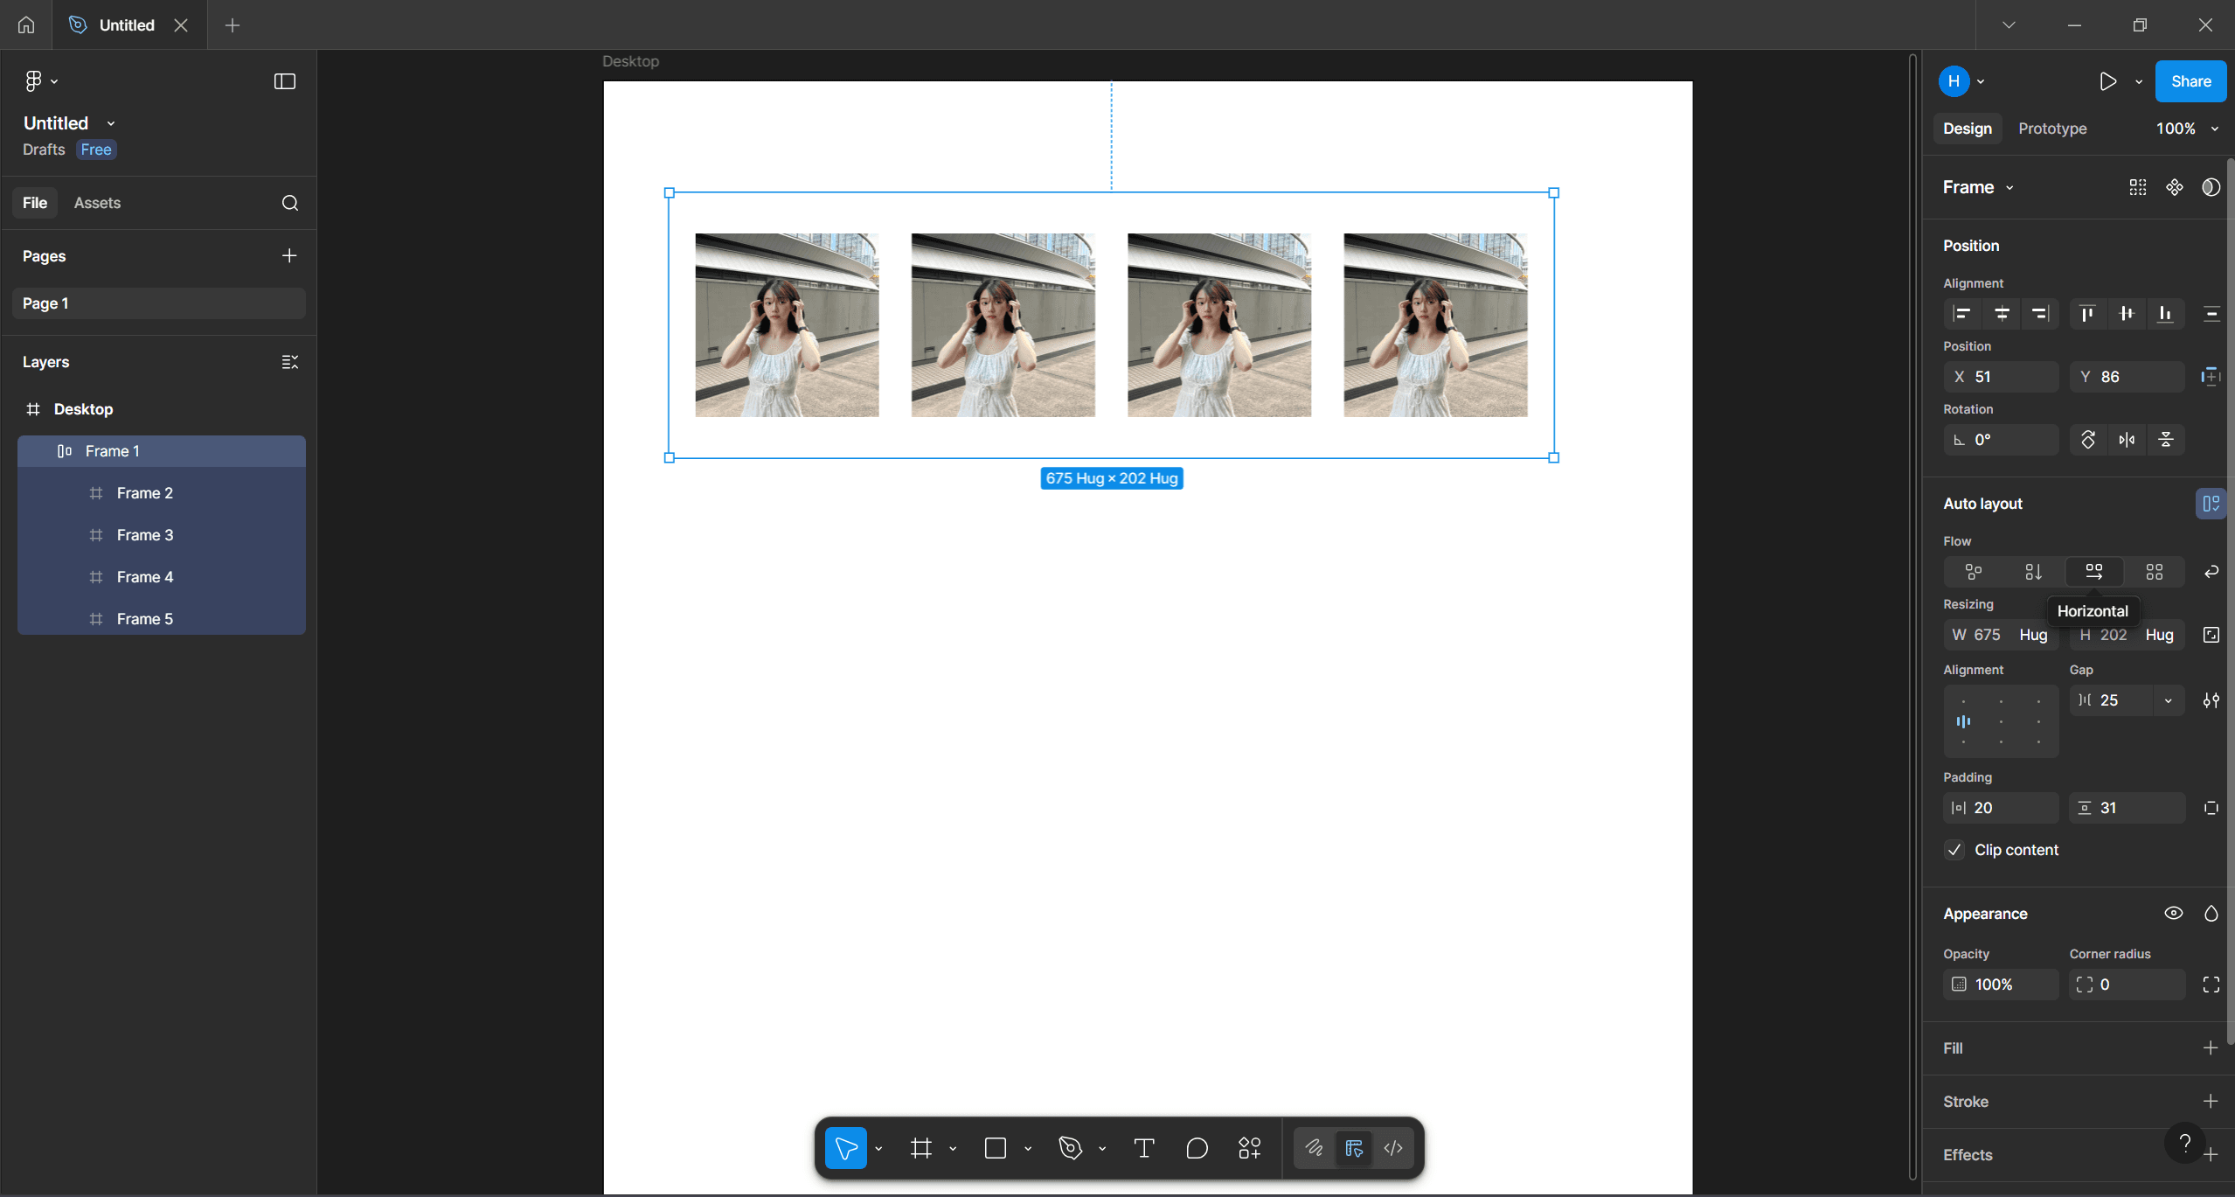
Task: Select the Text tool in the bottom toolbar
Action: [1143, 1148]
